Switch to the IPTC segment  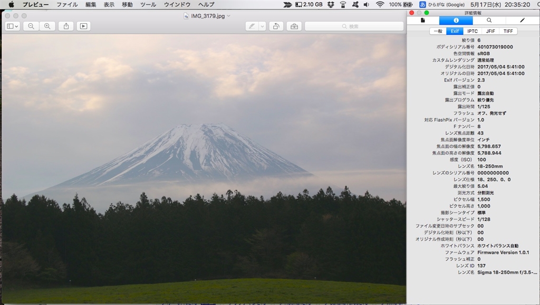tap(472, 31)
